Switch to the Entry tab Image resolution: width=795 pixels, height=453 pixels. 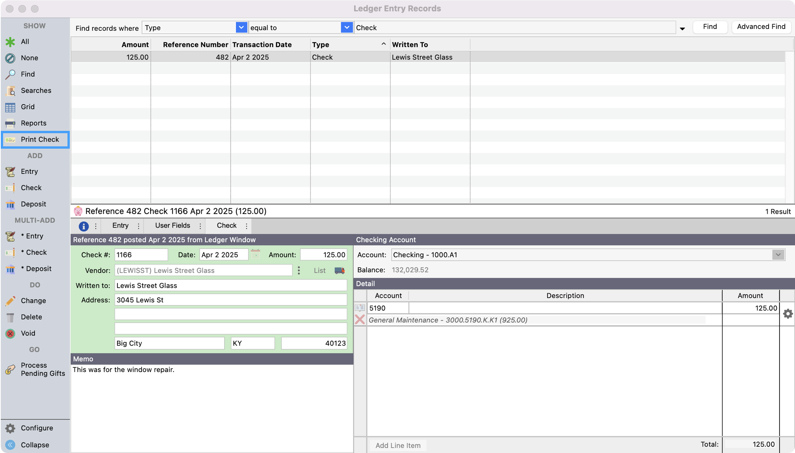[120, 226]
